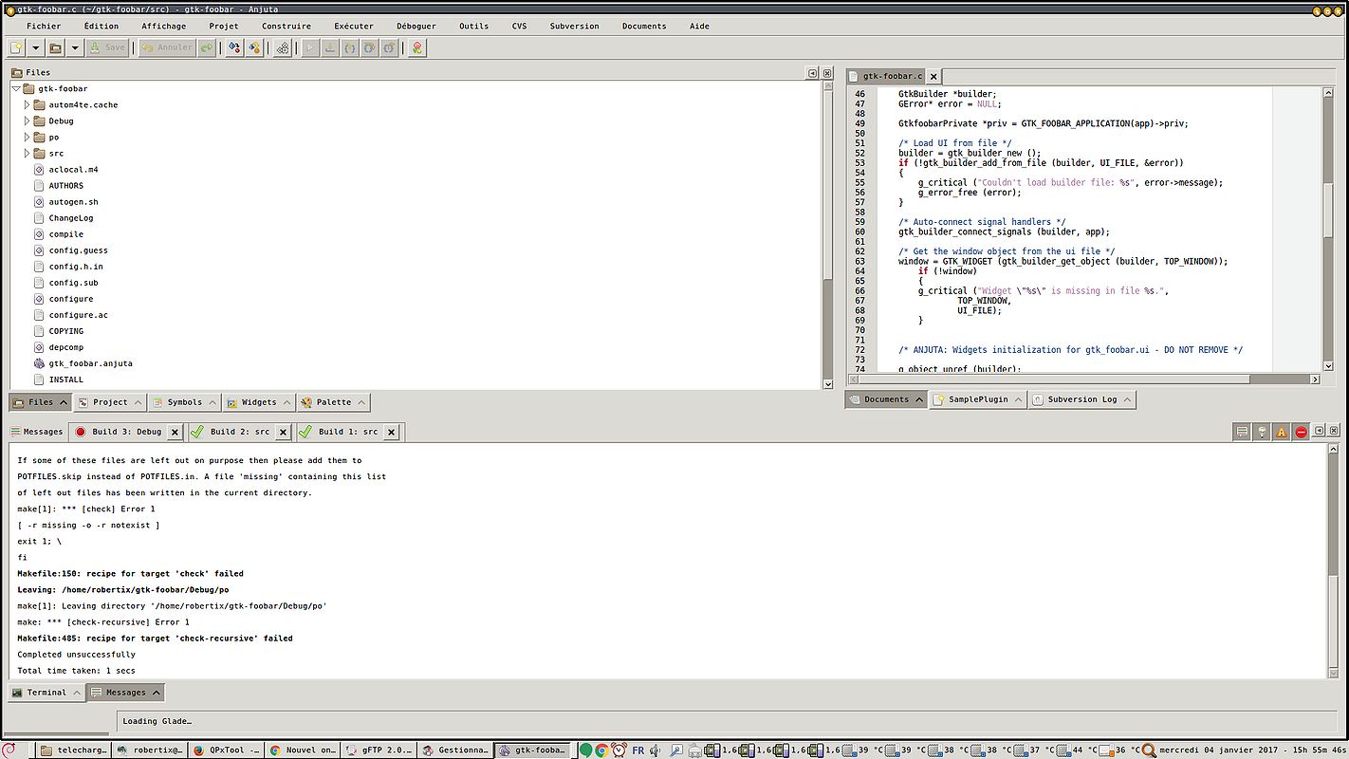Click the taskbar alarm clock icon
The width and height of the screenshot is (1349, 759).
[x=619, y=750]
